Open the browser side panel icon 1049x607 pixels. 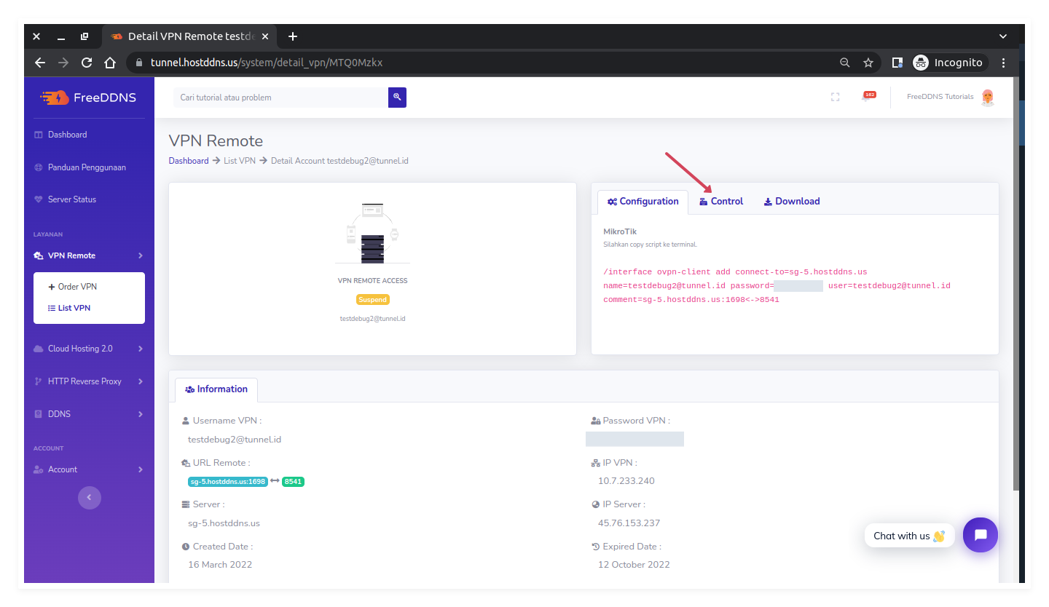[x=897, y=63]
